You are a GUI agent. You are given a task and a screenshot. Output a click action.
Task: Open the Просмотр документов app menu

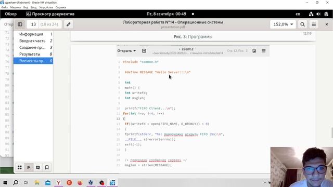pyautogui.click(x=50, y=14)
